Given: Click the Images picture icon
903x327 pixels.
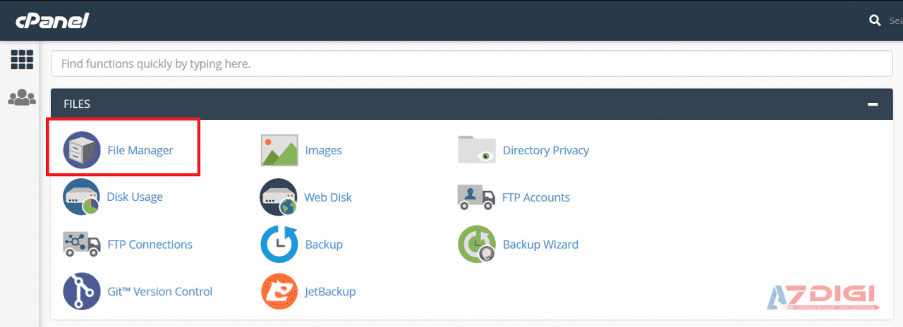Looking at the screenshot, I should pyautogui.click(x=279, y=150).
